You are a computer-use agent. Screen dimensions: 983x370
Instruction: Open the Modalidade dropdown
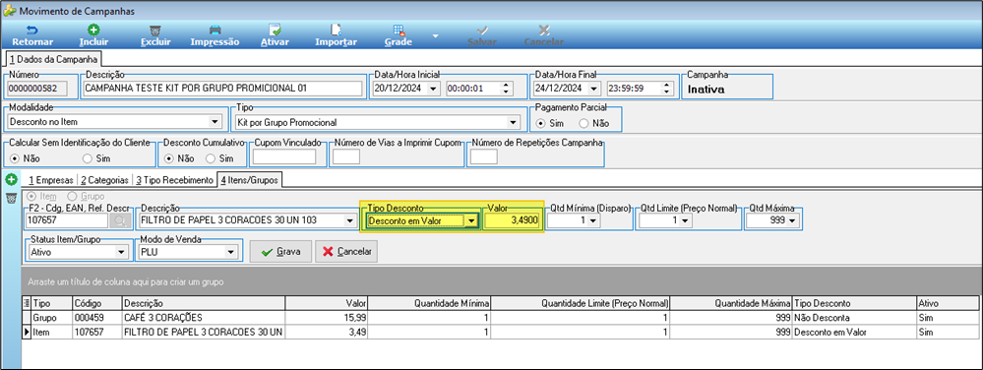(x=215, y=122)
